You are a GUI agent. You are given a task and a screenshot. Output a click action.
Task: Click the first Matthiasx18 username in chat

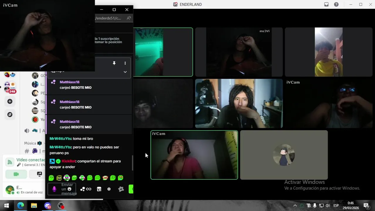[70, 82]
